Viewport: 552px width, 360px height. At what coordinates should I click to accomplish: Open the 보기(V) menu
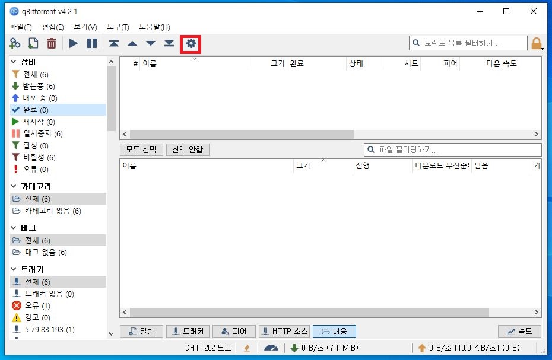[x=85, y=27]
